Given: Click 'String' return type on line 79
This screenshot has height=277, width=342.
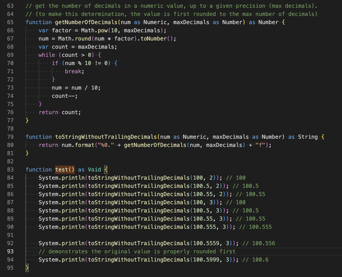Looking at the screenshot, I should click(308, 137).
